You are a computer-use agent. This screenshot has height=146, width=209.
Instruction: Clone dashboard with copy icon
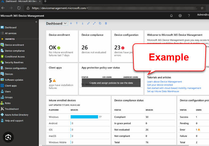click(100, 24)
